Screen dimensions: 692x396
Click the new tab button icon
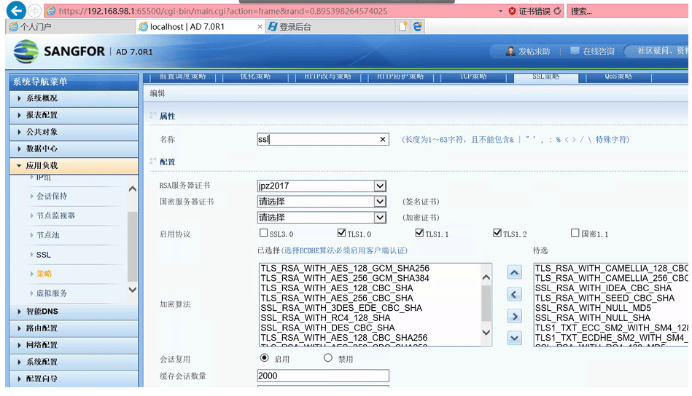point(403,27)
